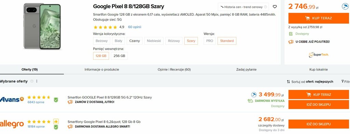This screenshot has height=134, width=350.
Task: Click the SuperTech shop logo
Action: coord(319,55)
